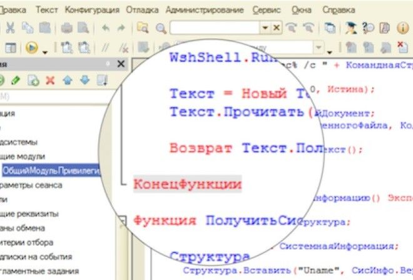Viewport: 413px width, 280px height.
Task: Close the configuration tree panel
Action: (121, 64)
